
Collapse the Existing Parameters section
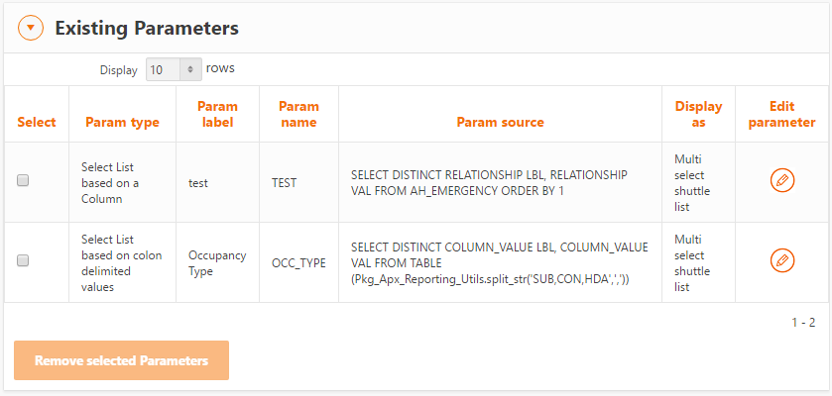[32, 29]
